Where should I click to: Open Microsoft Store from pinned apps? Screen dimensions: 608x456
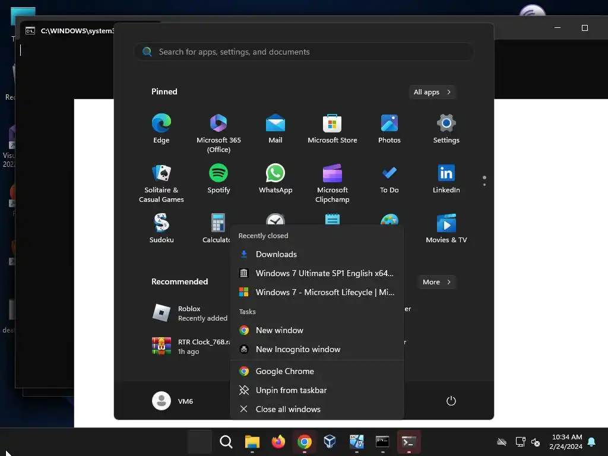click(x=332, y=129)
